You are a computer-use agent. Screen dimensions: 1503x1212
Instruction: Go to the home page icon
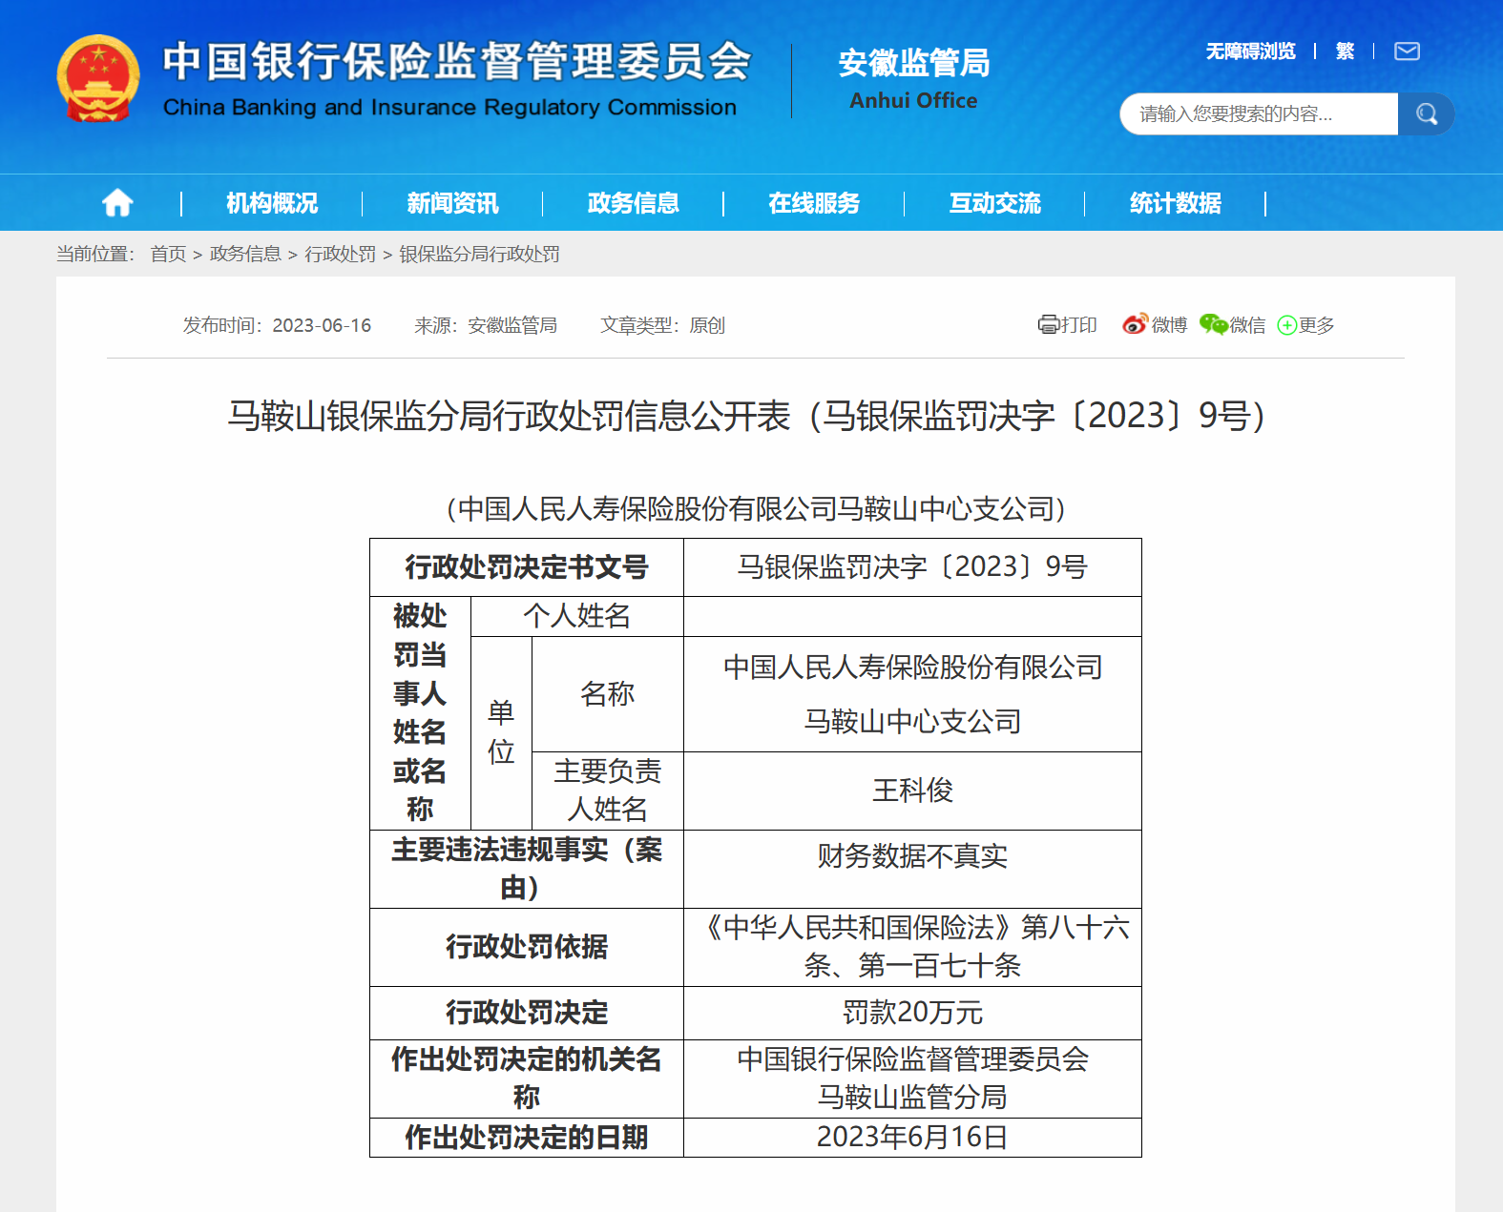click(117, 202)
